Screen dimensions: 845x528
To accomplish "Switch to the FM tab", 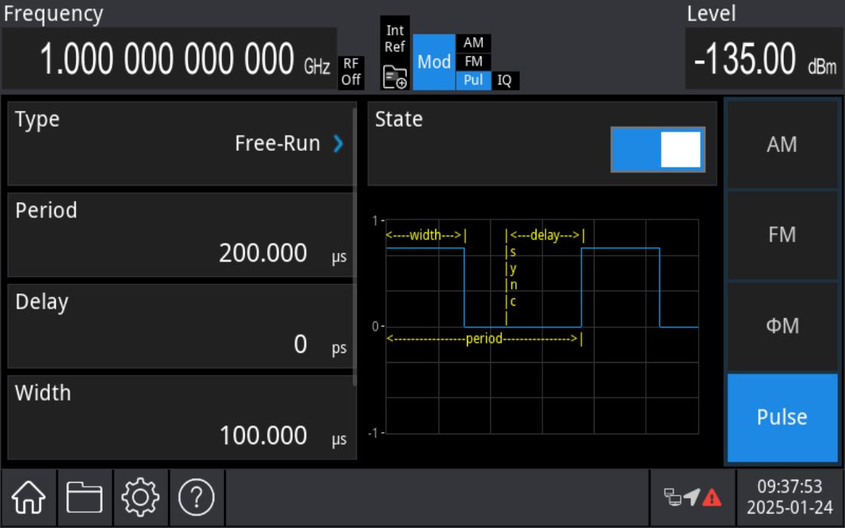I will (x=783, y=234).
